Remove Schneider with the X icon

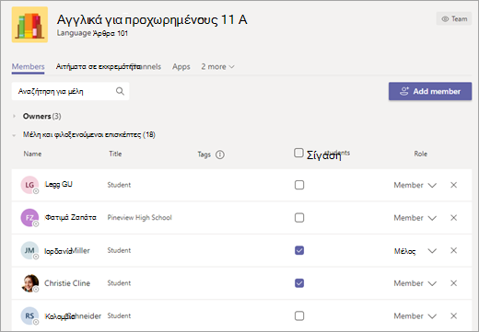[x=453, y=315]
